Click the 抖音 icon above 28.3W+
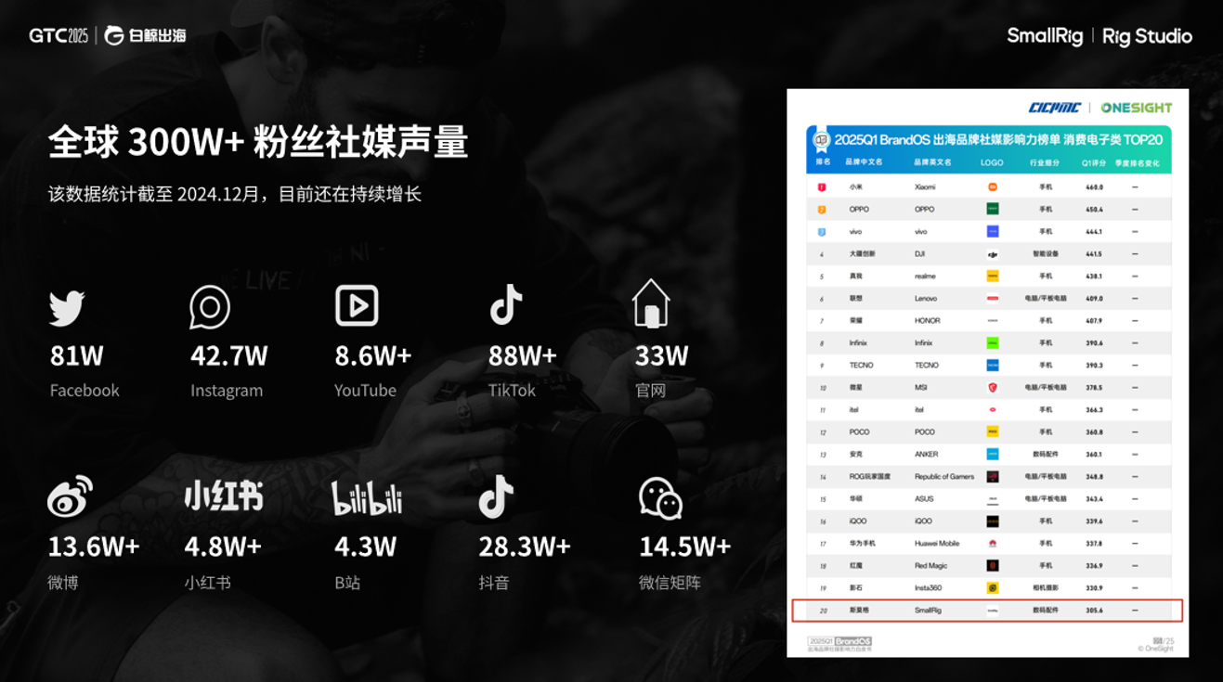The width and height of the screenshot is (1223, 682). [x=496, y=497]
